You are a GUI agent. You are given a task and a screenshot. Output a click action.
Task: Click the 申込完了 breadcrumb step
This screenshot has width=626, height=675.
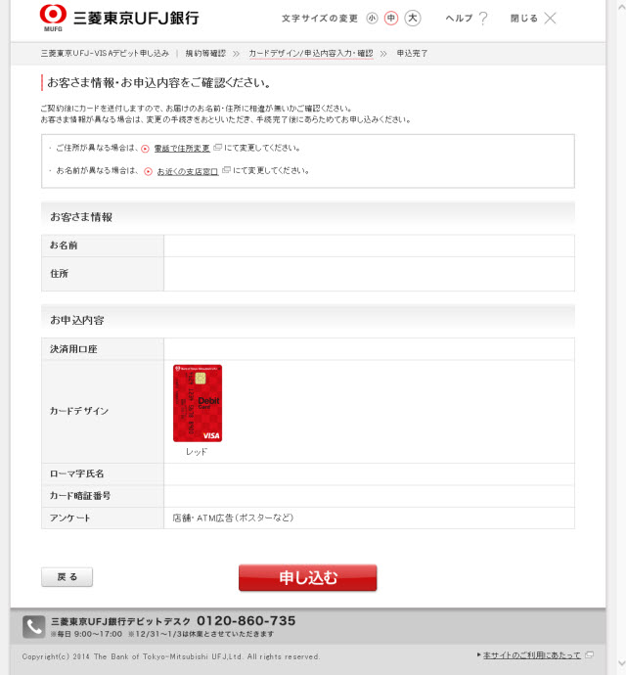(x=412, y=54)
